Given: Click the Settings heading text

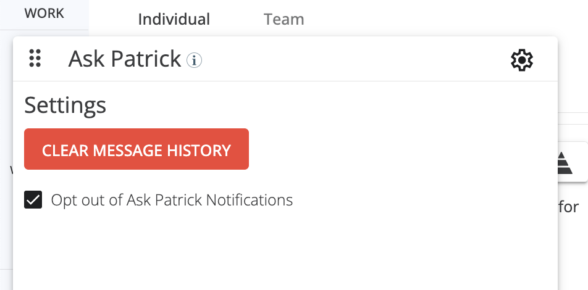Looking at the screenshot, I should pyautogui.click(x=65, y=106).
